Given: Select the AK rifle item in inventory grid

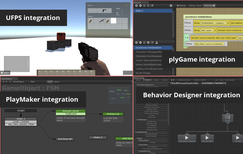Looking at the screenshot, I should [102, 21].
